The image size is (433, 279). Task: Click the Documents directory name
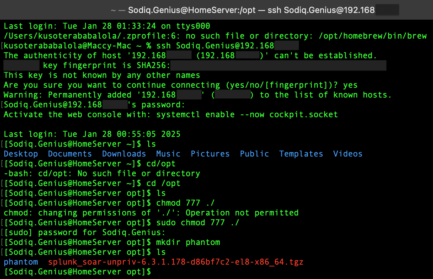click(70, 154)
